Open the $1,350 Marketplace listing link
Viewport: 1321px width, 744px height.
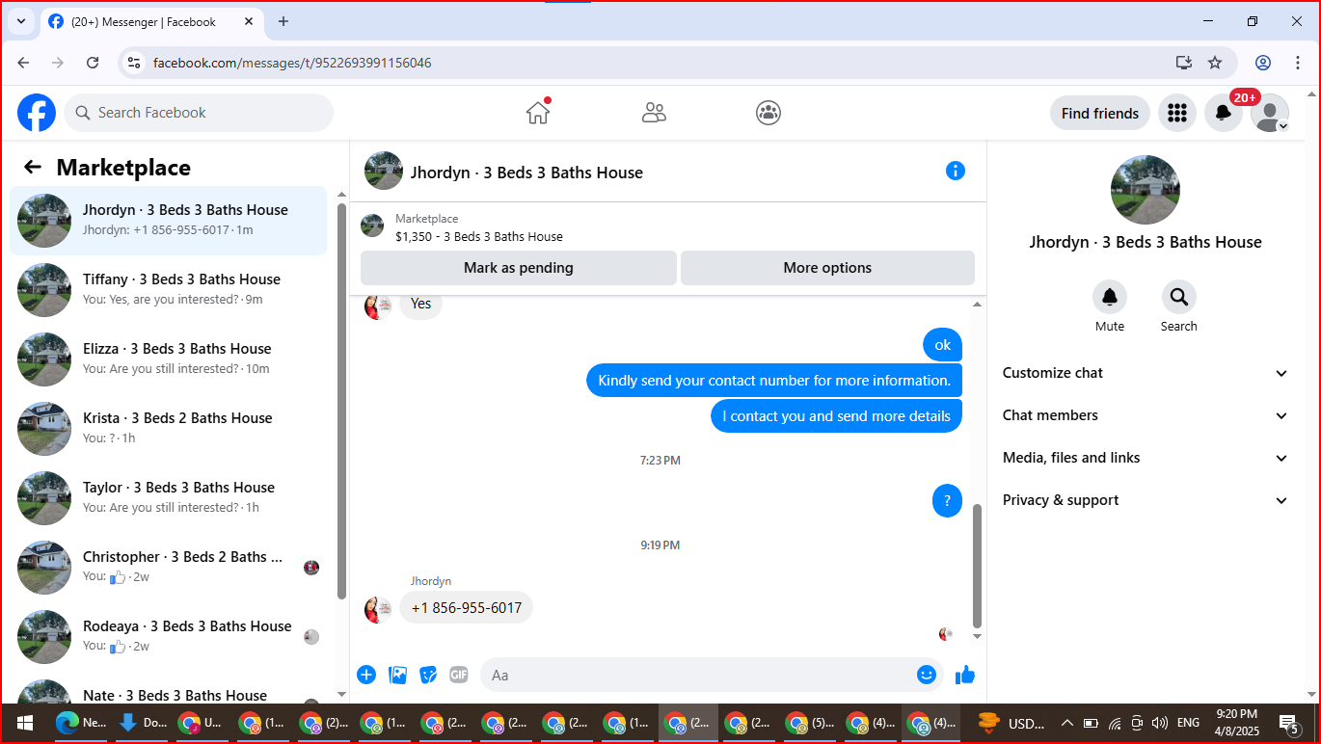(x=478, y=236)
